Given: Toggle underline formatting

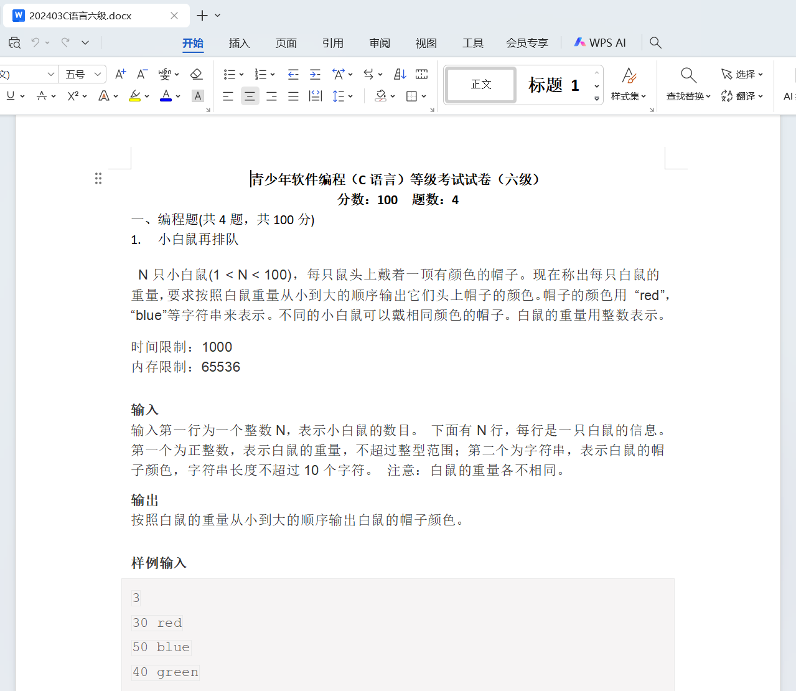Looking at the screenshot, I should click(x=11, y=96).
